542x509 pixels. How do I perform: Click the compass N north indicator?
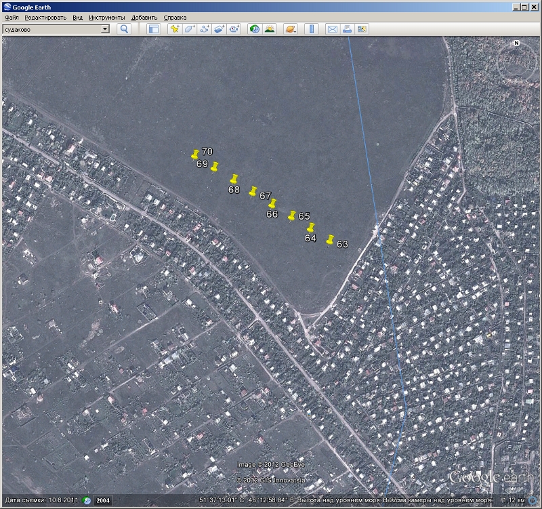click(x=516, y=43)
